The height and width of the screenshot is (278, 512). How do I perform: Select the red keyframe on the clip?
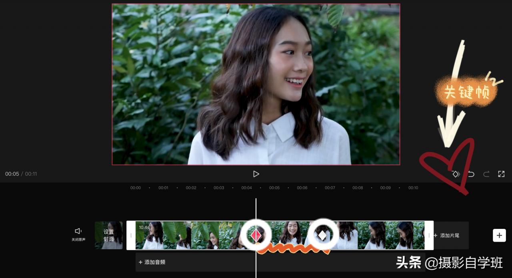pyautogui.click(x=256, y=235)
